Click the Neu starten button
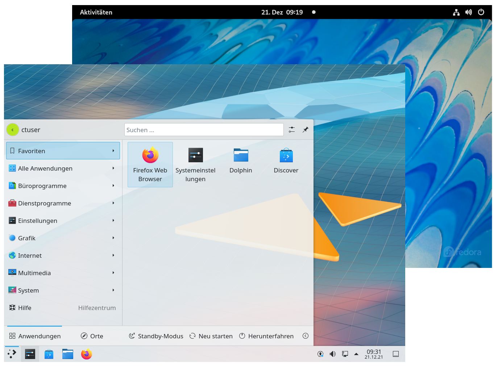 [x=211, y=336]
